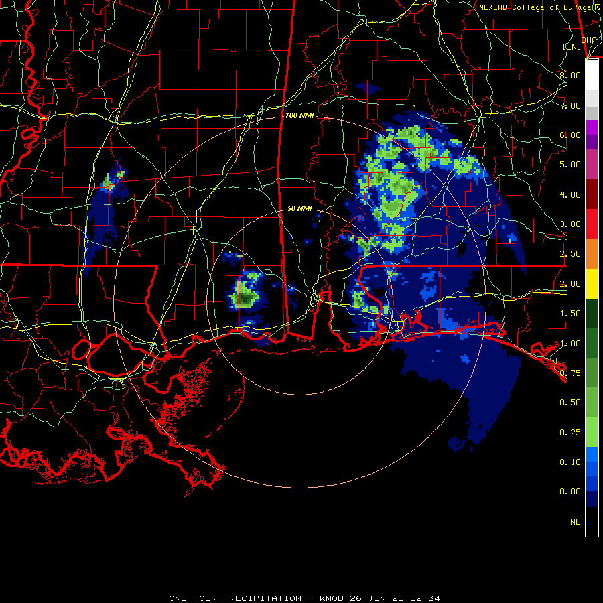Pick the yellow band in the color legend
603x603 pixels.
(x=592, y=283)
